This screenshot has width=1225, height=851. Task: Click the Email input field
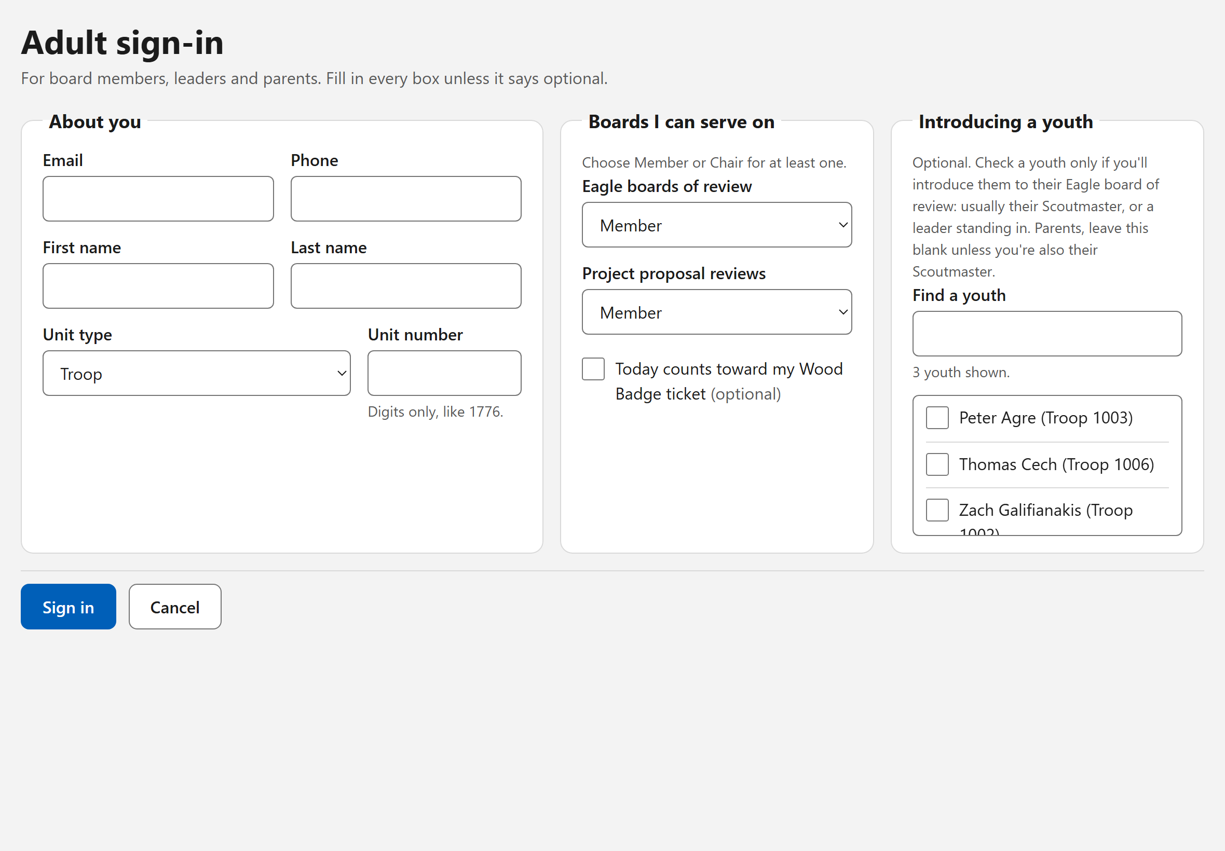158,199
